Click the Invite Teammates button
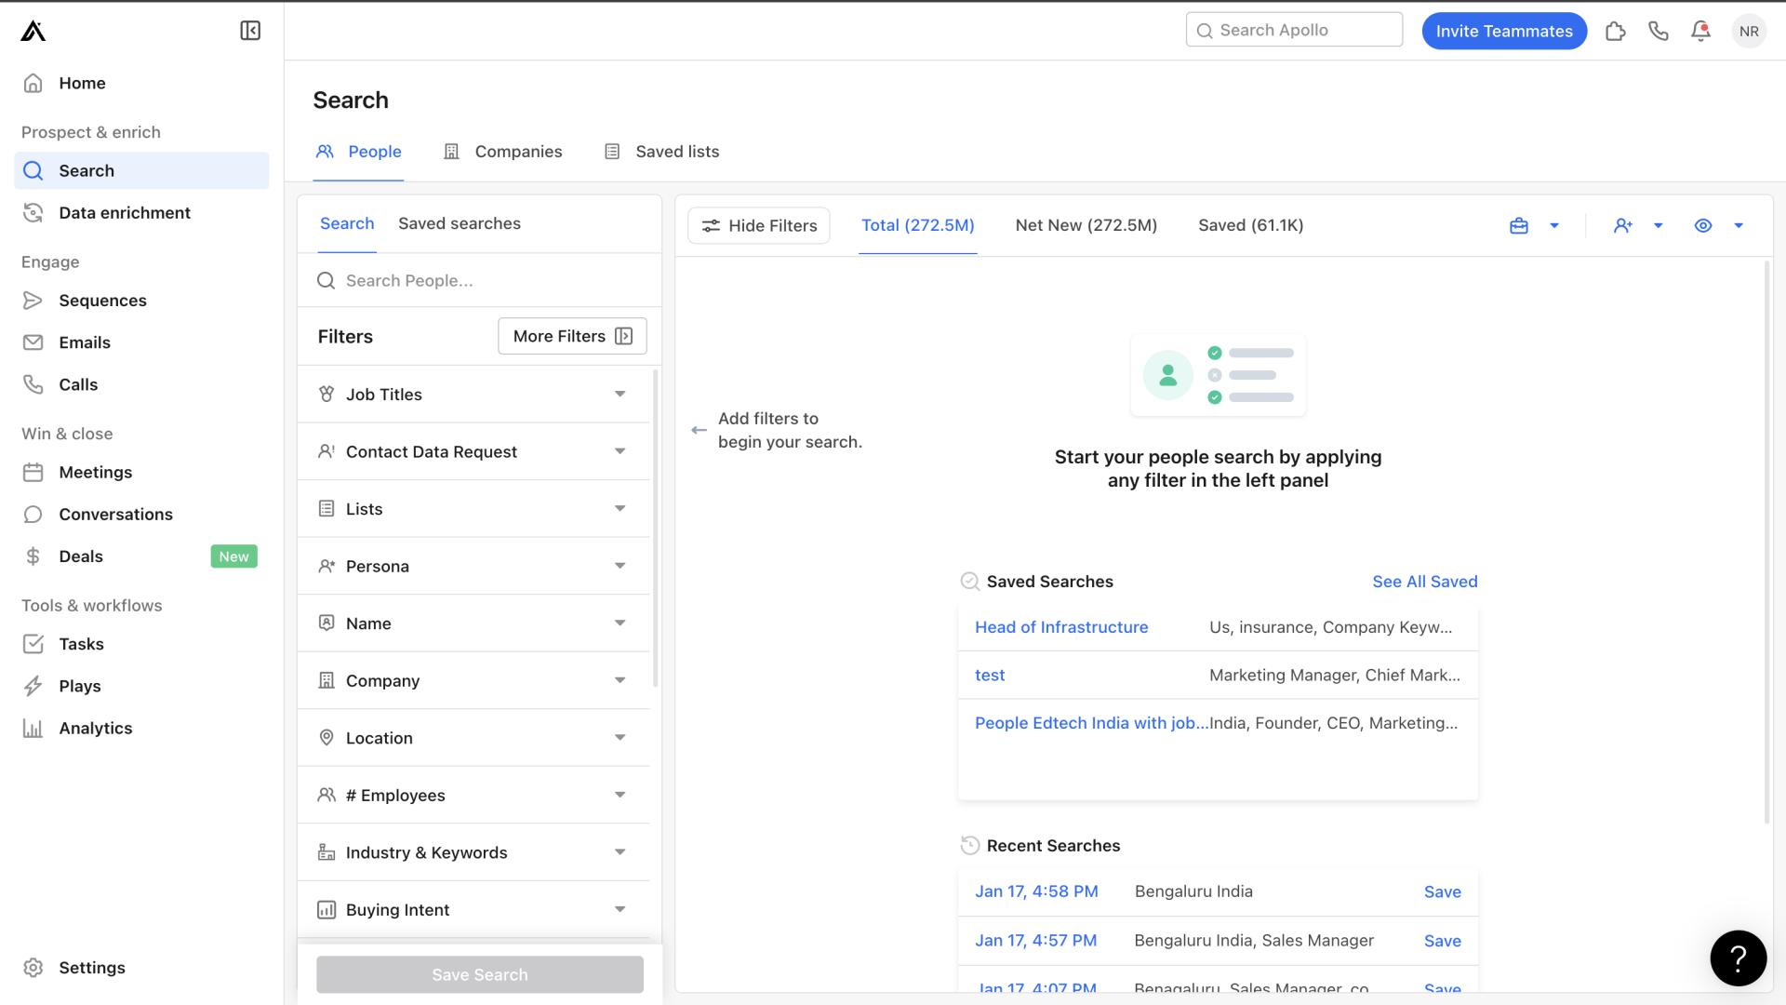This screenshot has height=1005, width=1786. [x=1504, y=31]
